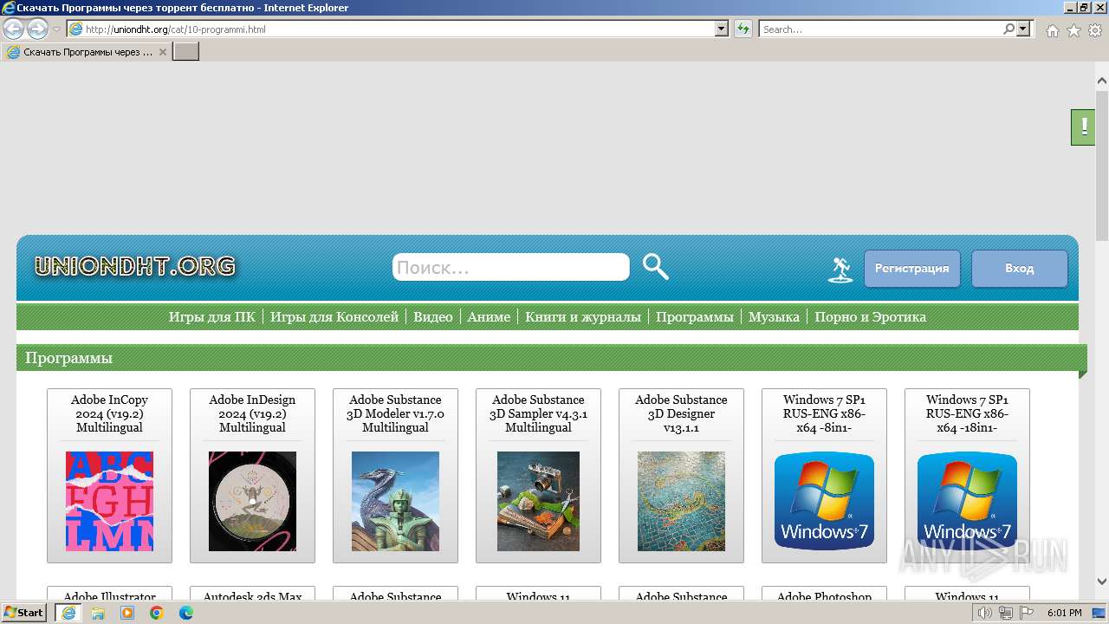The height and width of the screenshot is (624, 1109).
Task: Click the site Поиск… search field
Action: click(511, 267)
